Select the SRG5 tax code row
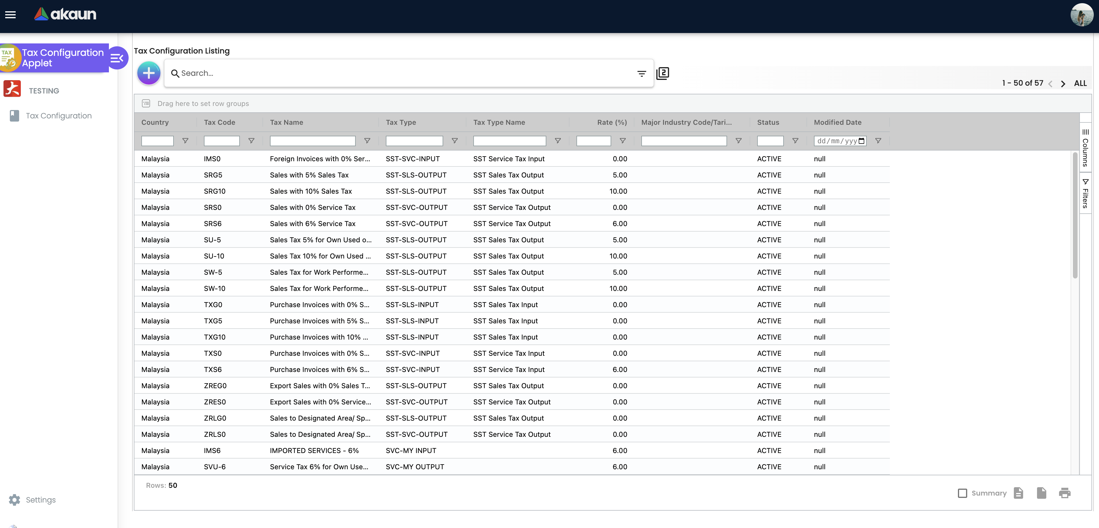 click(512, 175)
